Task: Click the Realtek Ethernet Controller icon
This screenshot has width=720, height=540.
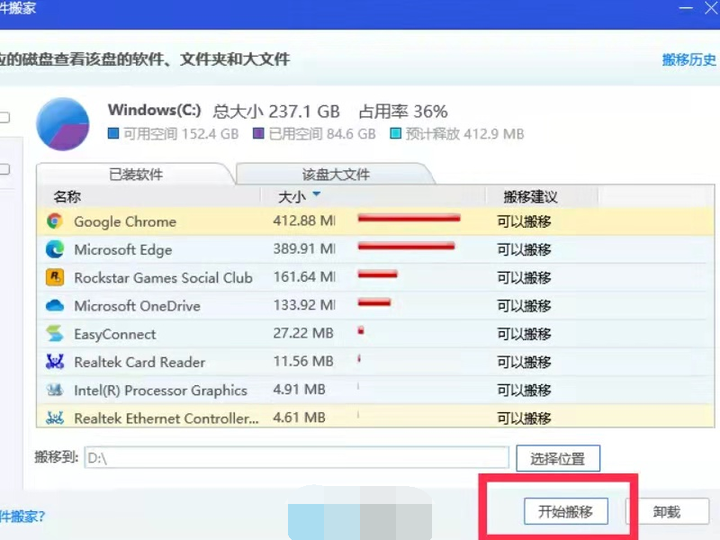Action: pyautogui.click(x=55, y=418)
